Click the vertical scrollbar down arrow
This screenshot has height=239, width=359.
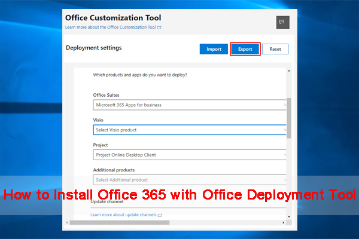point(289,216)
